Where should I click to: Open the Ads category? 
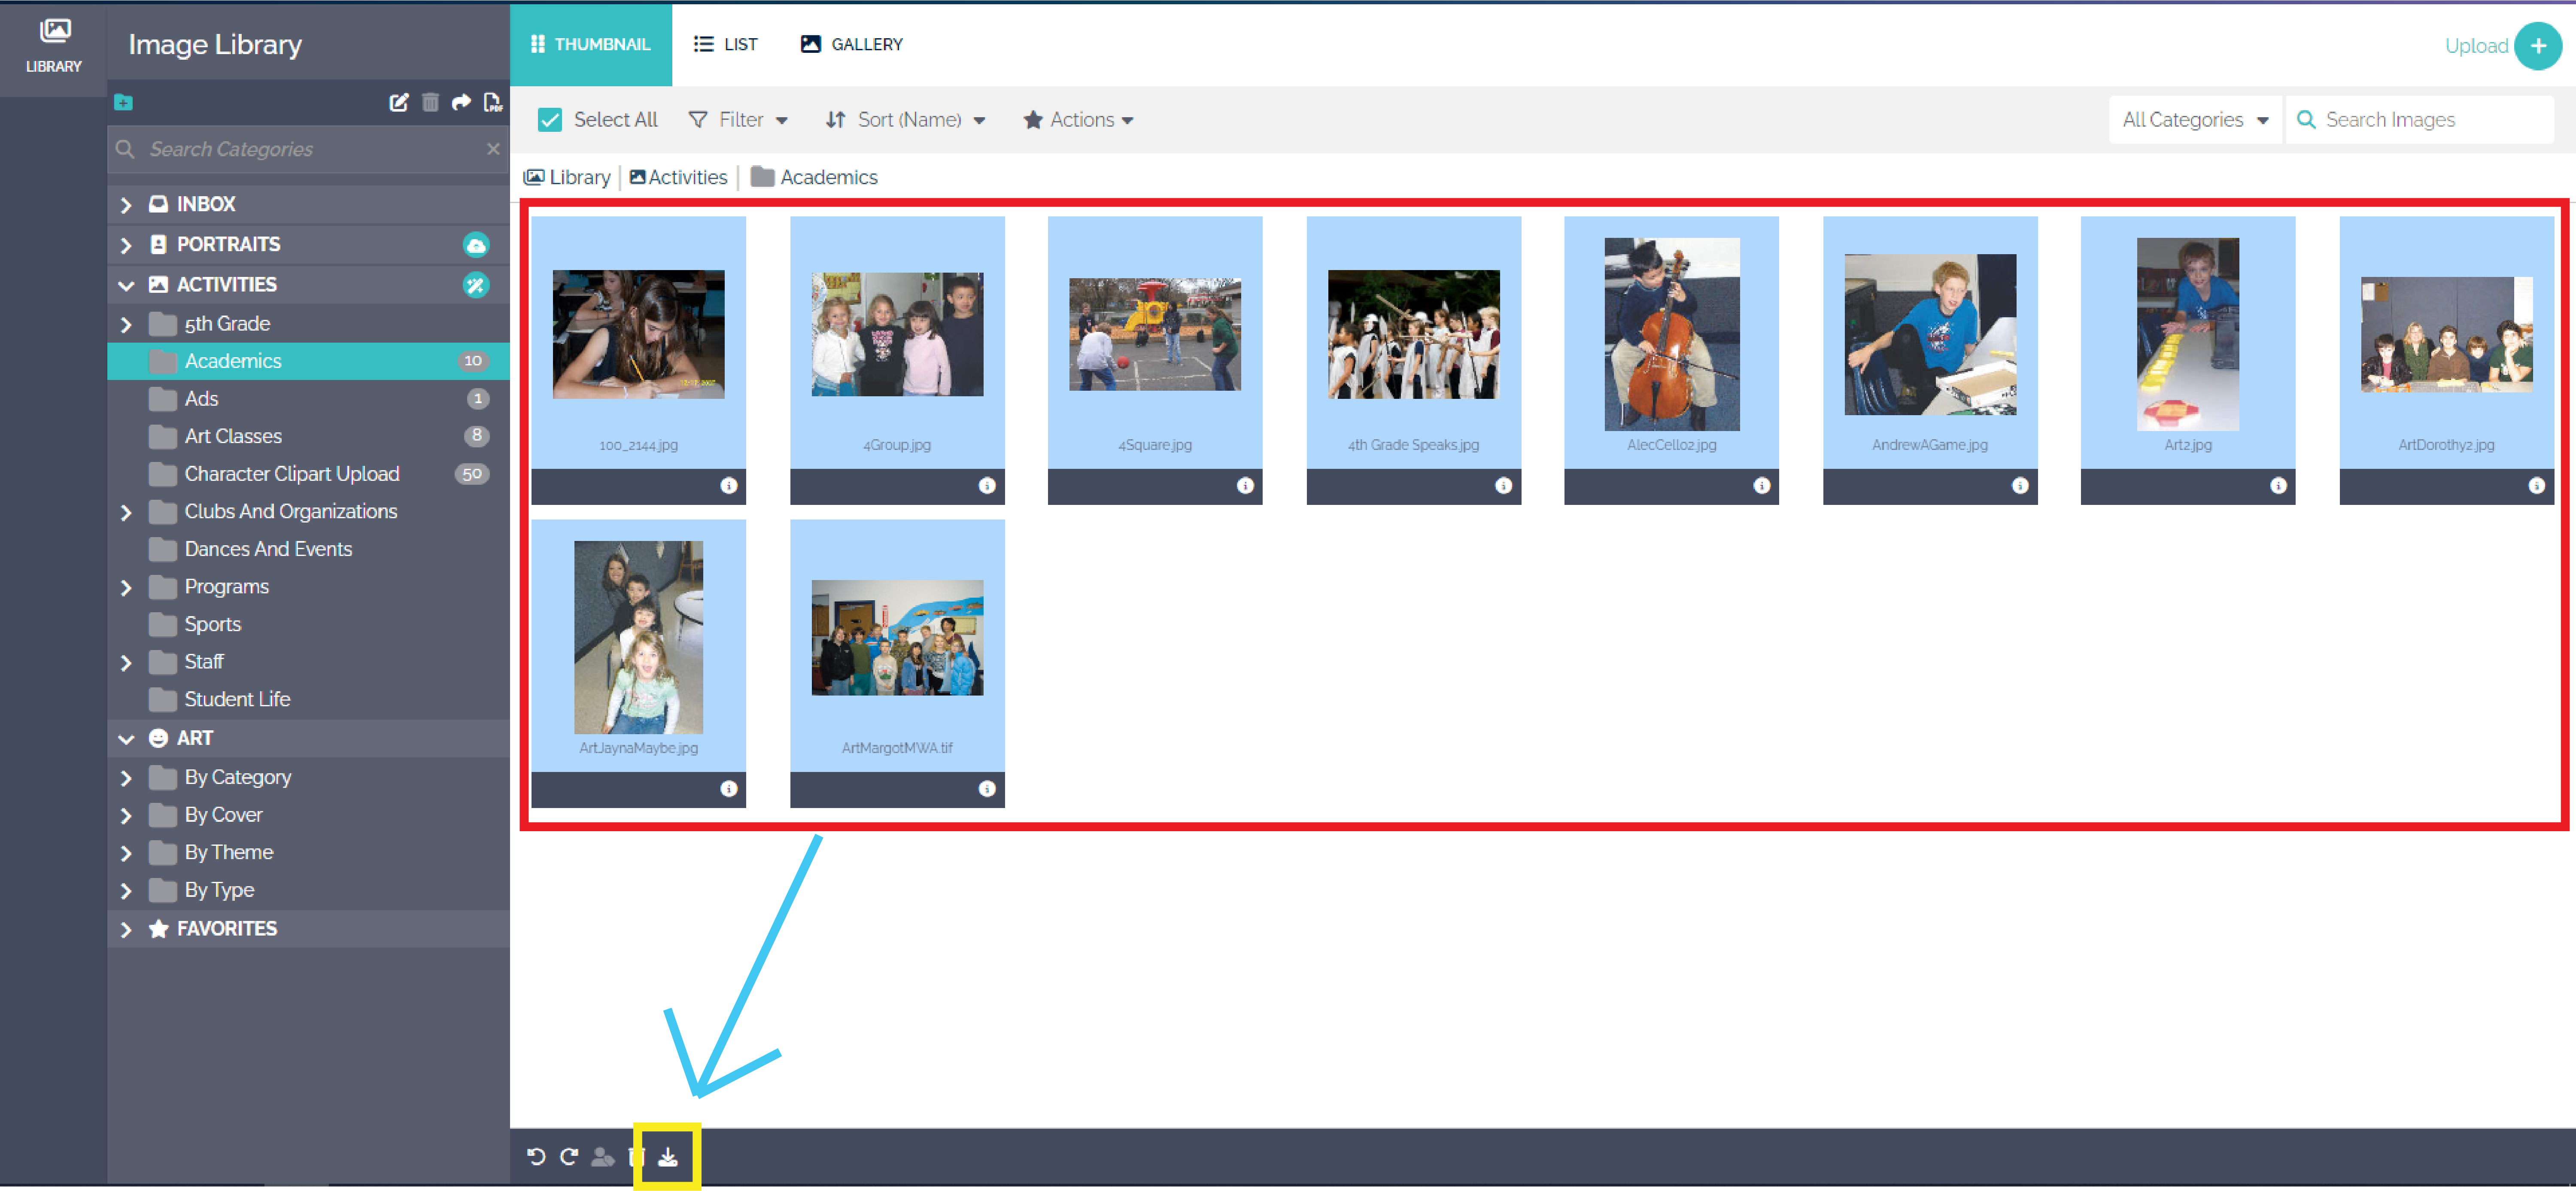coord(308,399)
